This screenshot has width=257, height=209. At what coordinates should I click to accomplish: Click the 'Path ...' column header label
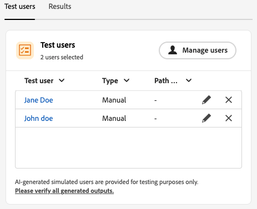click(x=166, y=80)
